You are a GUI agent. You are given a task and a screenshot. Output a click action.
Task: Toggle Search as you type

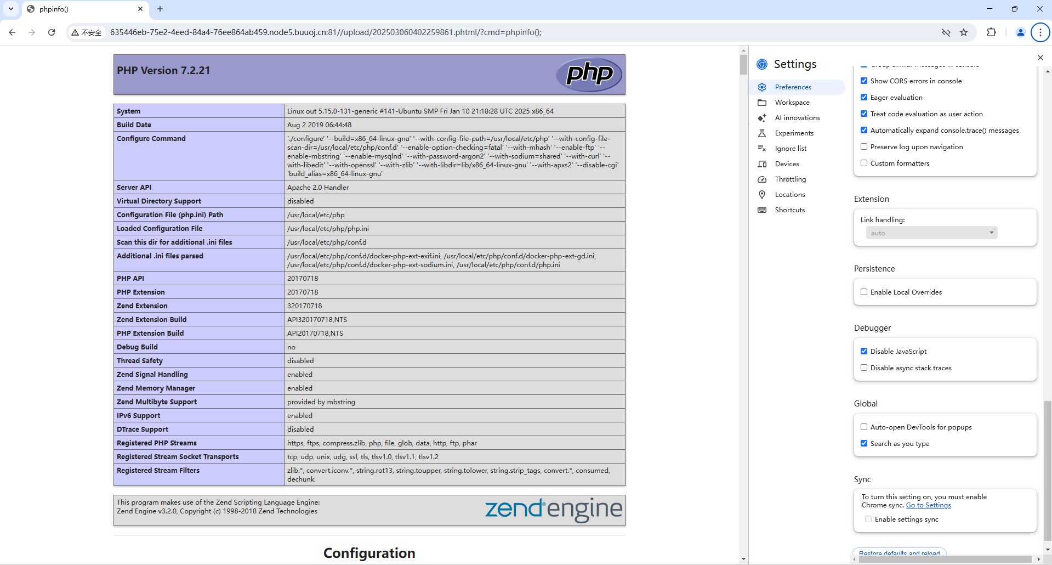click(864, 443)
